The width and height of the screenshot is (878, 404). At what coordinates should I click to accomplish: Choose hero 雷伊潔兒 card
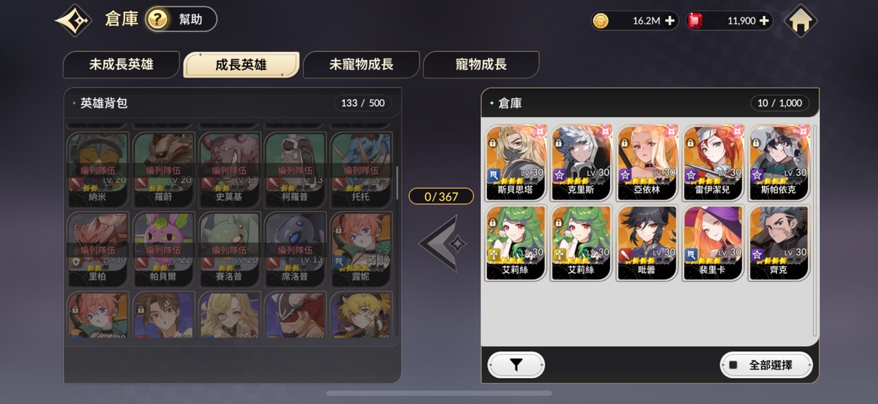point(713,162)
